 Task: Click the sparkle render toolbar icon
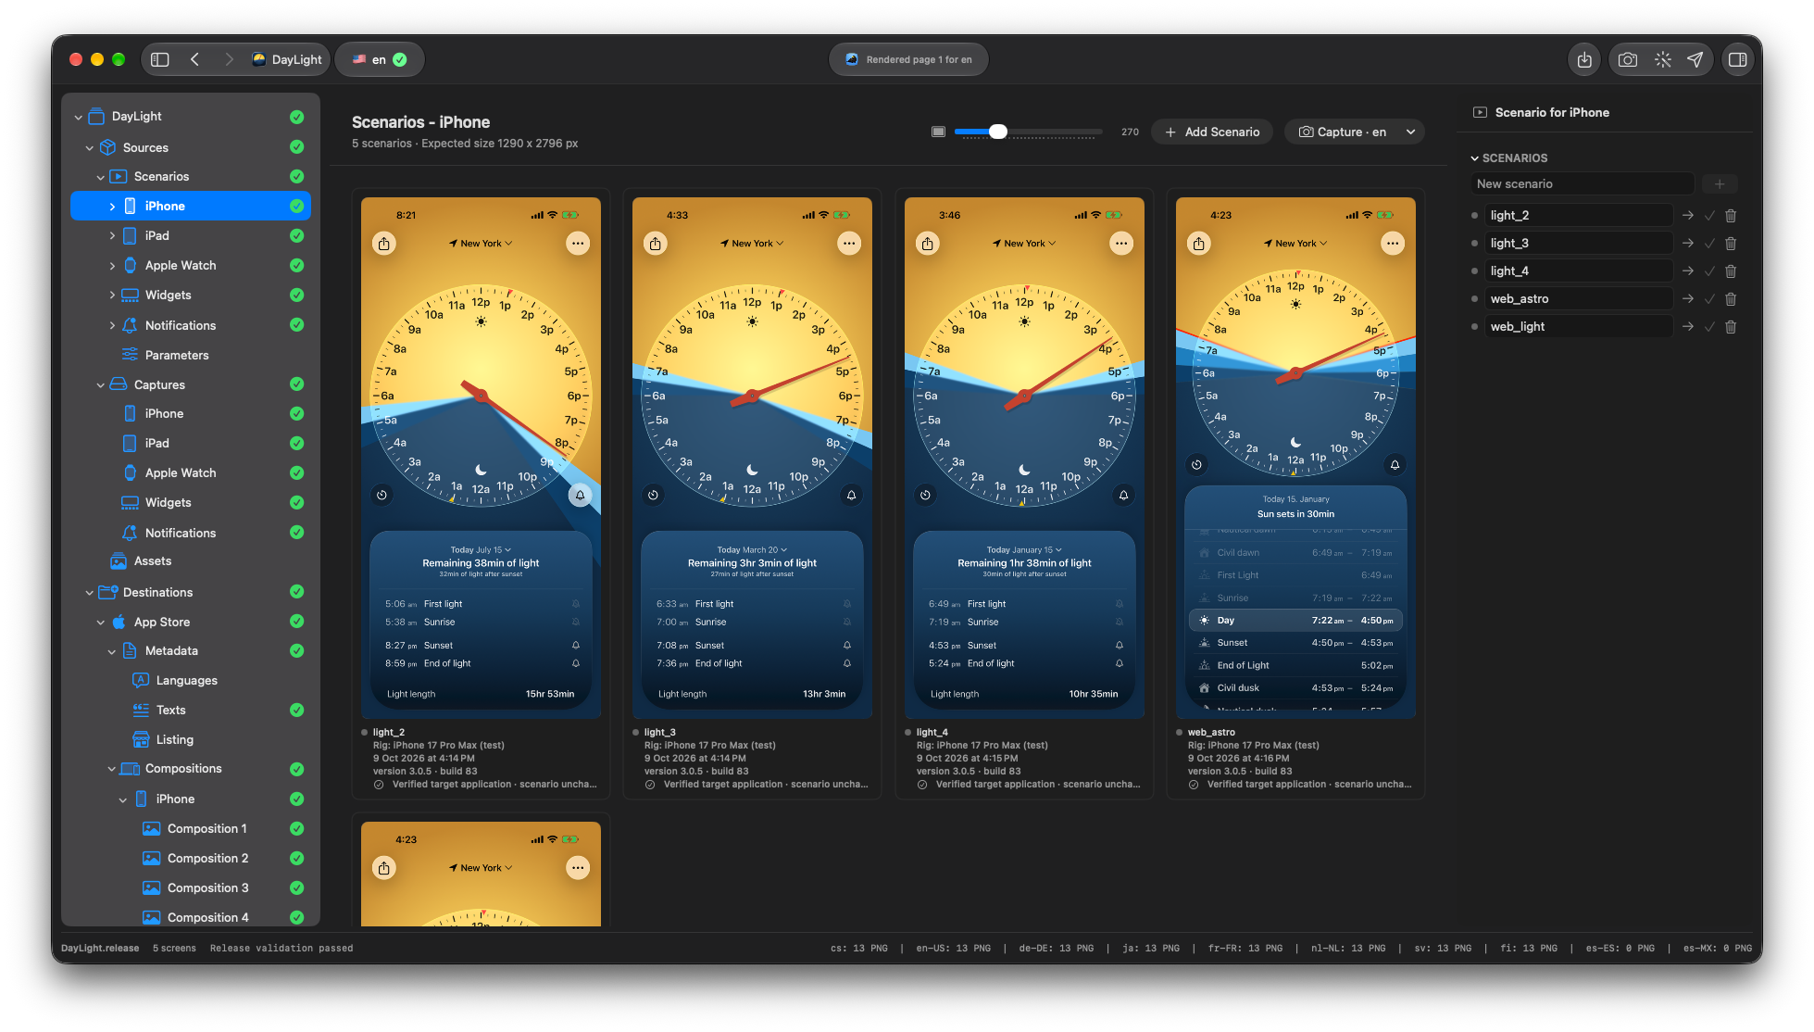pyautogui.click(x=1662, y=59)
